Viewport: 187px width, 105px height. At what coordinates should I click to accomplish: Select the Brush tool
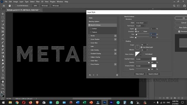pos(3,42)
